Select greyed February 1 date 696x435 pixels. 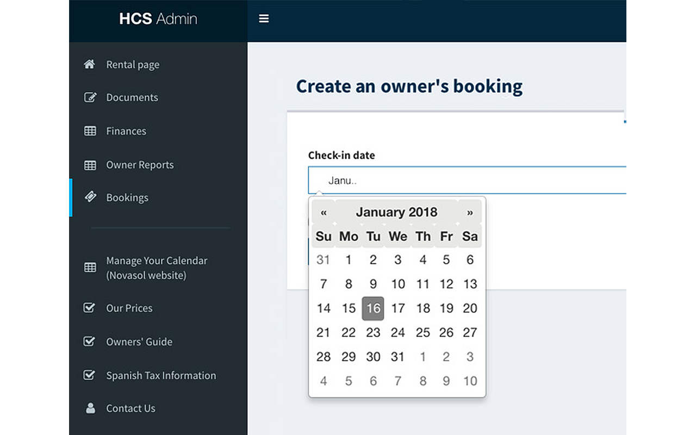coord(423,357)
